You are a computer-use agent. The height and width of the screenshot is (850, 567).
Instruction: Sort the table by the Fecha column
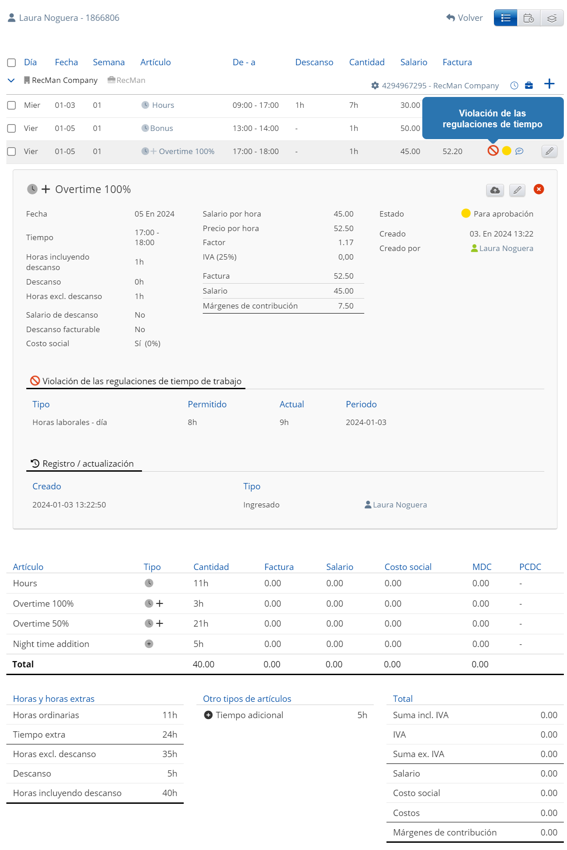tap(66, 62)
